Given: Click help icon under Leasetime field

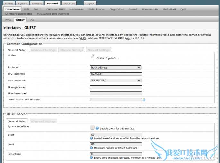Looking at the screenshot, I should click(92, 158).
